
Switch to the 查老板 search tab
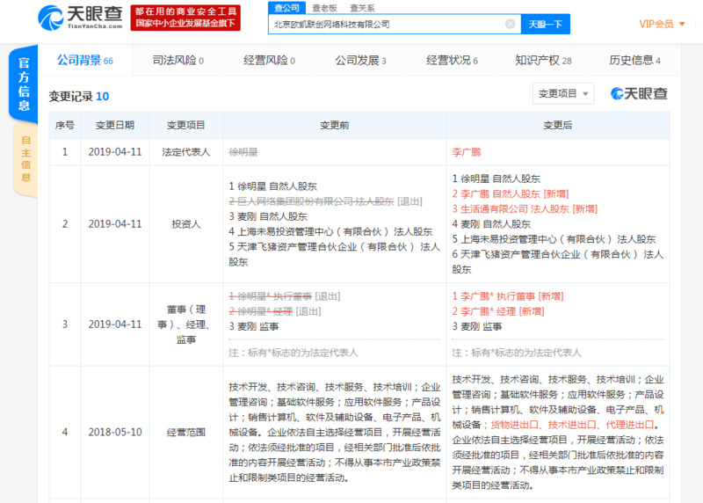pyautogui.click(x=324, y=8)
